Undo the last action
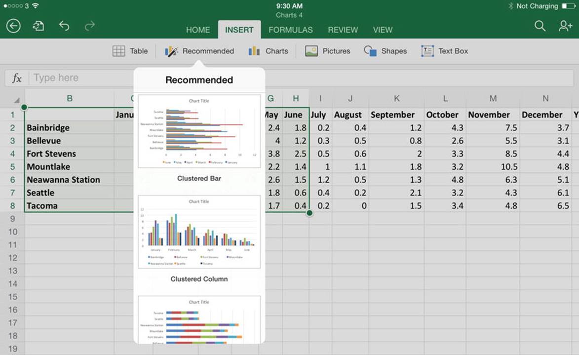 coord(64,26)
